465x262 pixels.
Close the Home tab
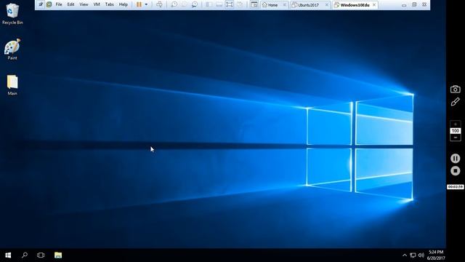284,5
